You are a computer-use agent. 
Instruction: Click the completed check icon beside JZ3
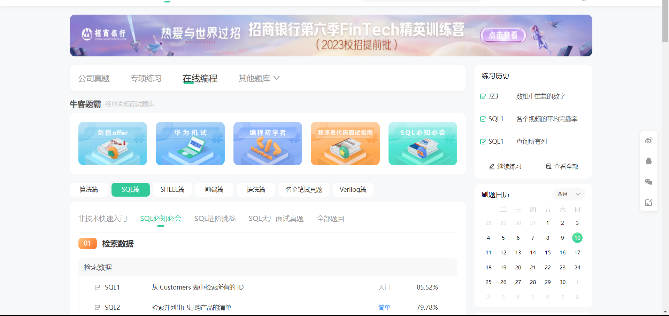point(483,96)
